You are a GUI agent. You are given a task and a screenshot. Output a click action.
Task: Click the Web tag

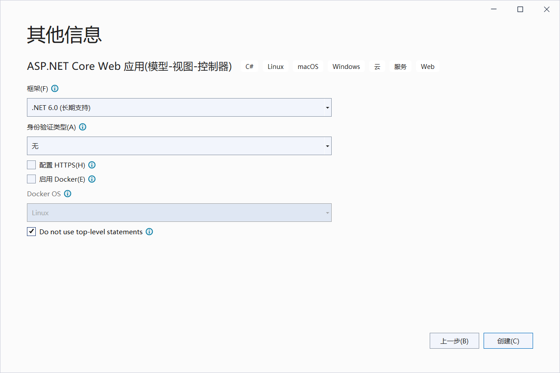[428, 66]
